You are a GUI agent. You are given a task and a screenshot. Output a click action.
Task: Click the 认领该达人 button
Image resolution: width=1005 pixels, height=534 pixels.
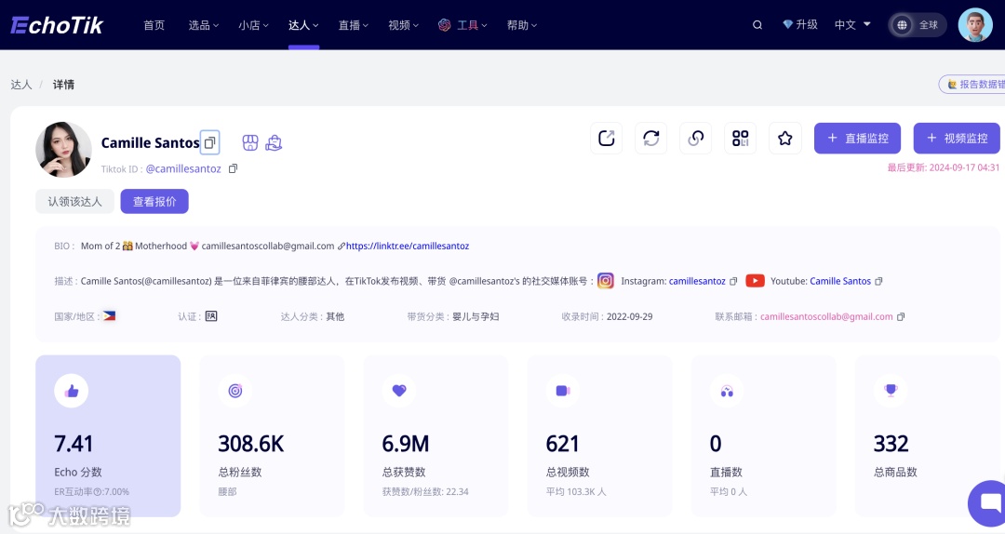75,201
